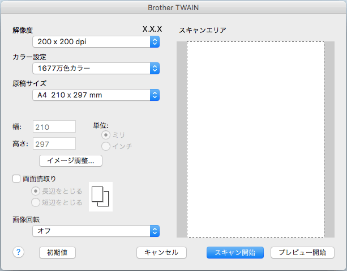Open イメージ調整... image adjustment

point(71,160)
